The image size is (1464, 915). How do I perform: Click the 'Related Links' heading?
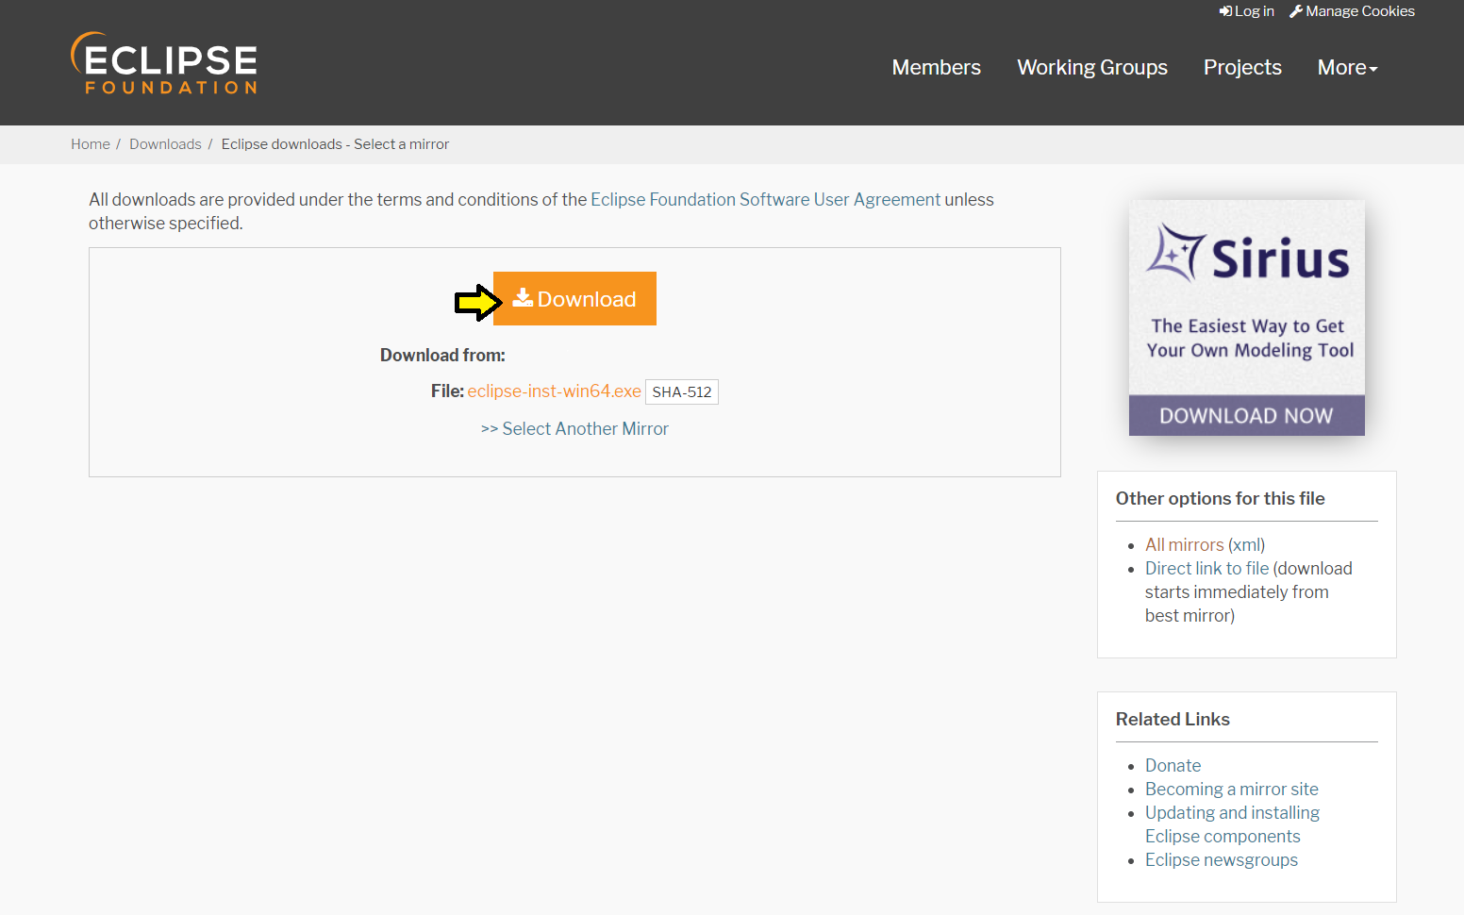pyautogui.click(x=1173, y=720)
